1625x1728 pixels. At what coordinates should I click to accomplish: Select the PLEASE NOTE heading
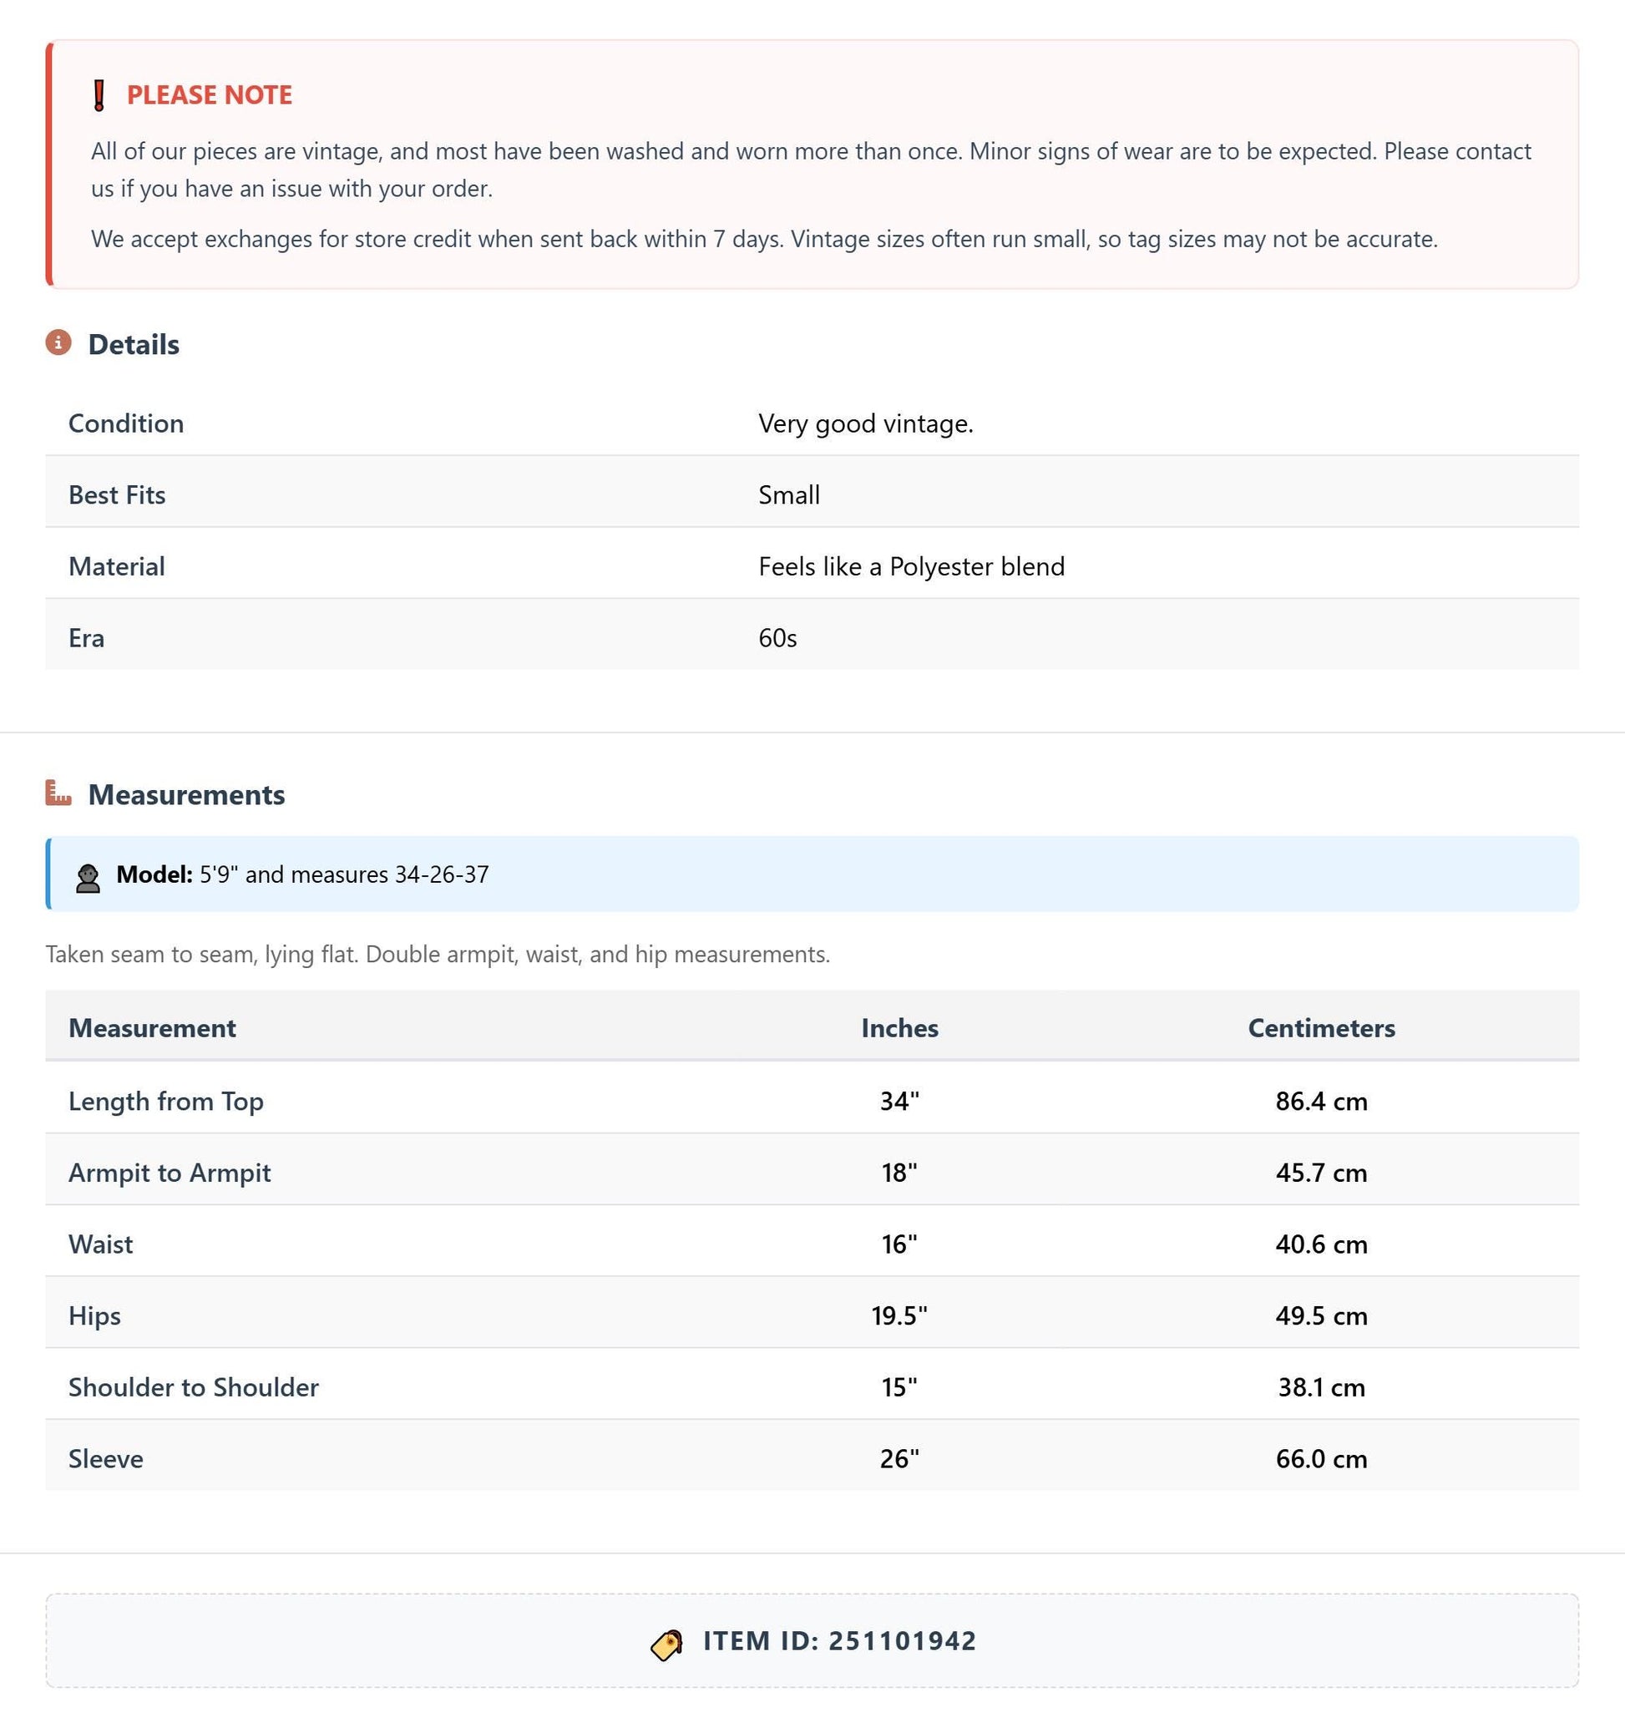pos(210,94)
